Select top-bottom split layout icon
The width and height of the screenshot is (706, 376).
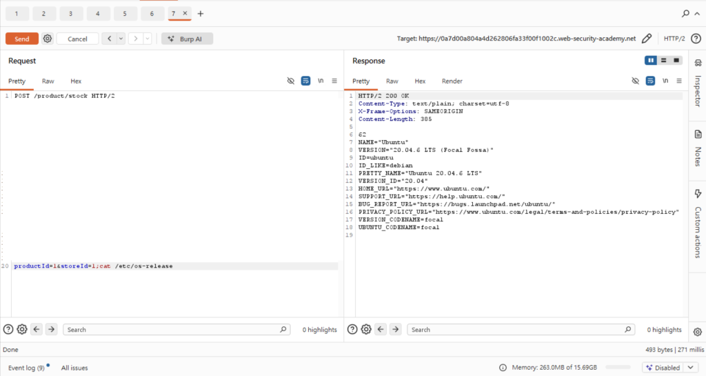coord(664,60)
